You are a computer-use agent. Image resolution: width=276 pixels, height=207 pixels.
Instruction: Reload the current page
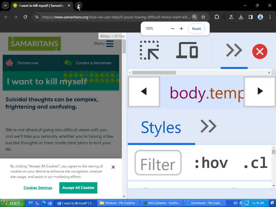click(x=25, y=17)
